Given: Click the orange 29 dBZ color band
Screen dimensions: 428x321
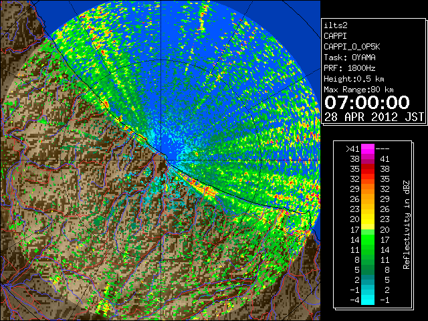Looking at the screenshot, I should pos(368,189).
